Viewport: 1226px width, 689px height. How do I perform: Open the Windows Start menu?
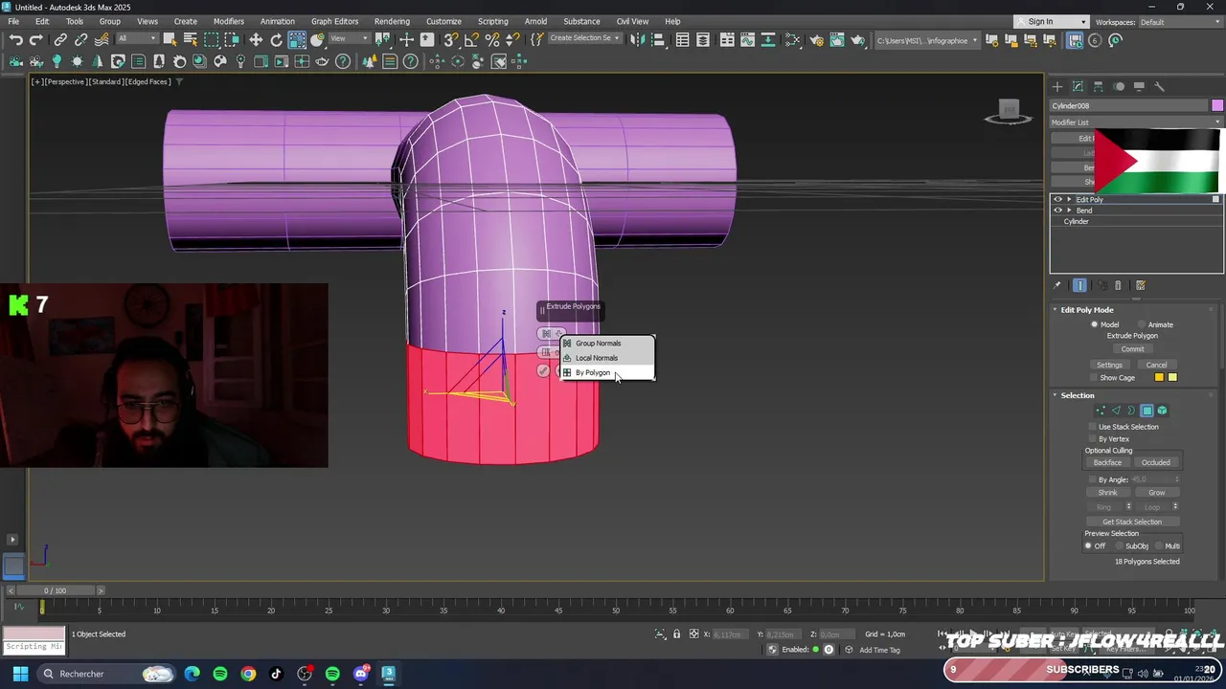(x=20, y=674)
